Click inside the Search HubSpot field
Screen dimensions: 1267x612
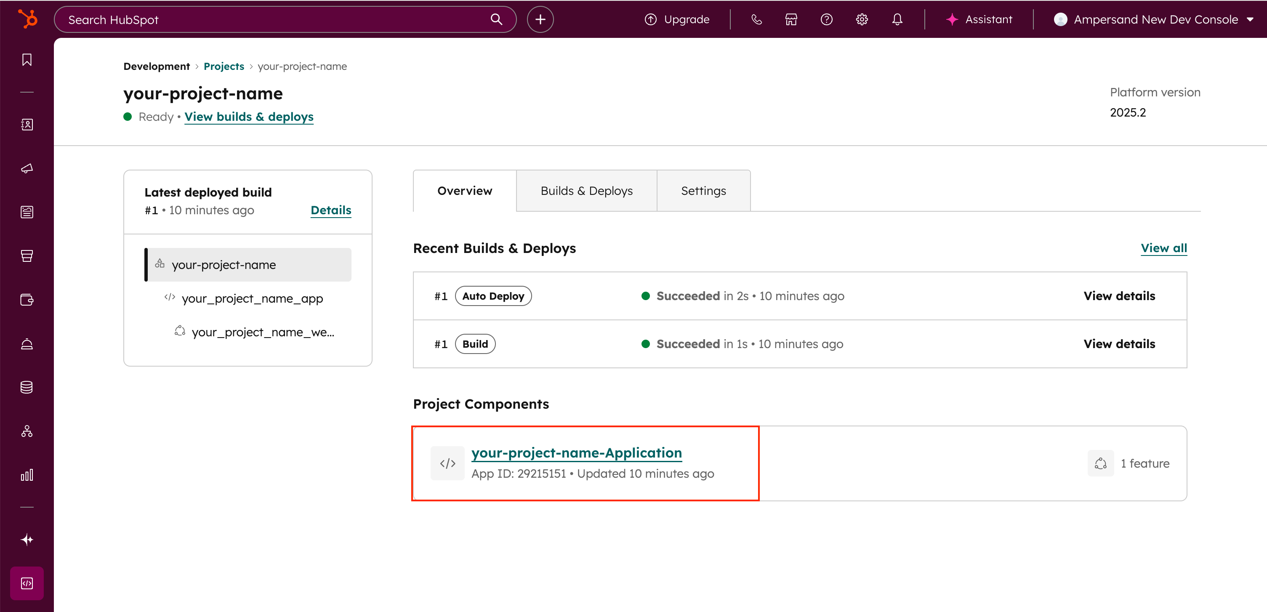point(275,20)
